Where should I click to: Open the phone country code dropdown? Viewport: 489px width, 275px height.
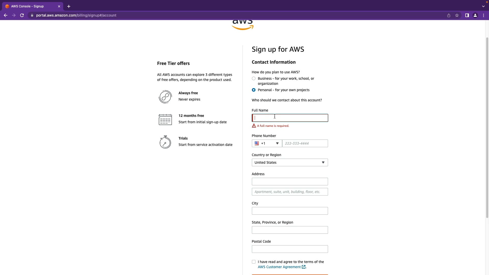[267, 143]
